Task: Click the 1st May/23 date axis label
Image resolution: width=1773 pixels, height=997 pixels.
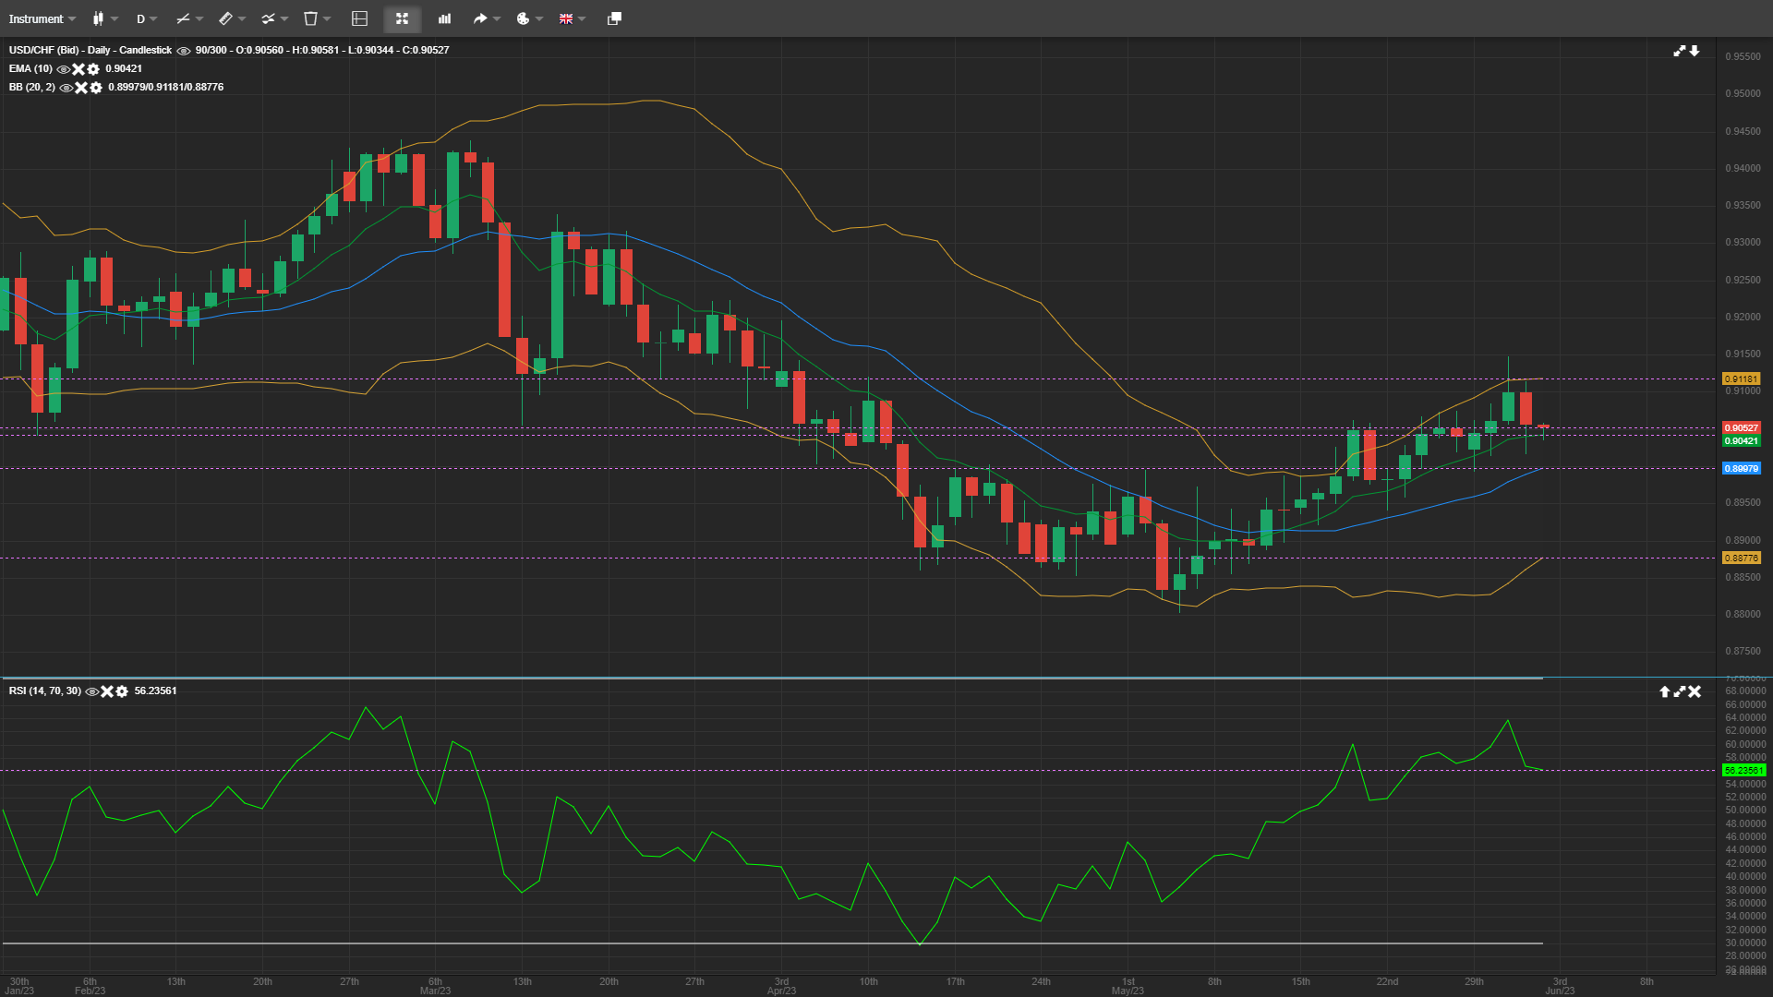Action: point(1128,986)
